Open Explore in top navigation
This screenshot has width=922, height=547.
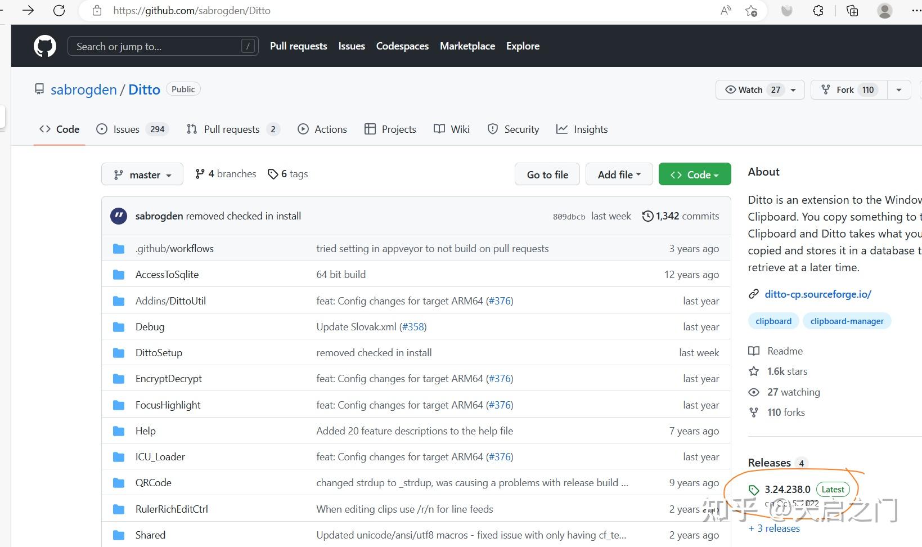523,46
